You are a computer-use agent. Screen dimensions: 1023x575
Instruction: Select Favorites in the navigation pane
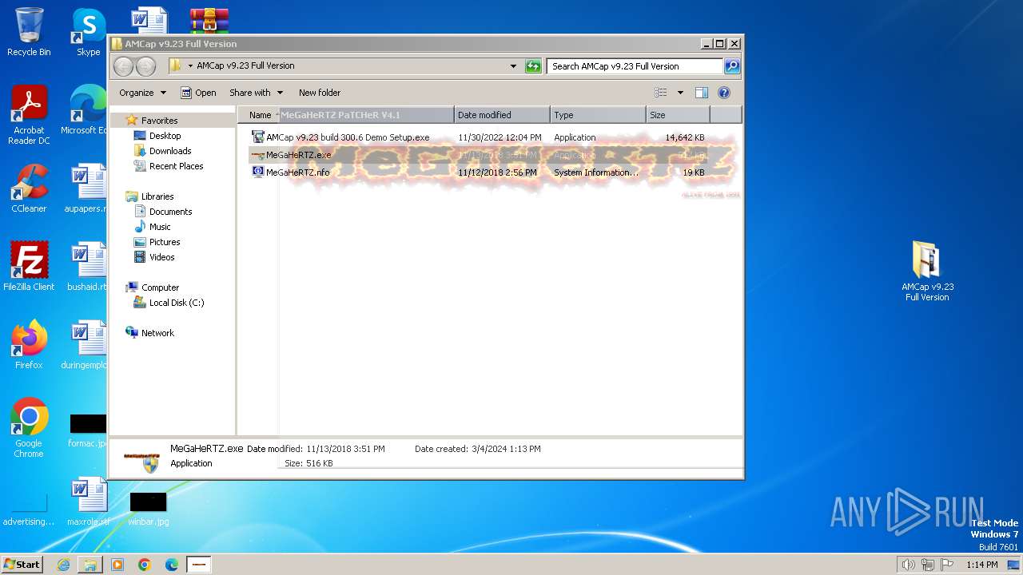tap(159, 121)
